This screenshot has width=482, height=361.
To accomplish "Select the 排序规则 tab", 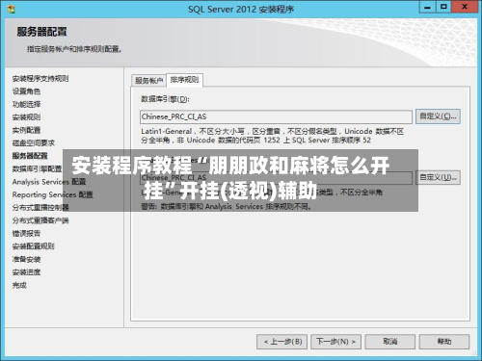I will (x=184, y=80).
